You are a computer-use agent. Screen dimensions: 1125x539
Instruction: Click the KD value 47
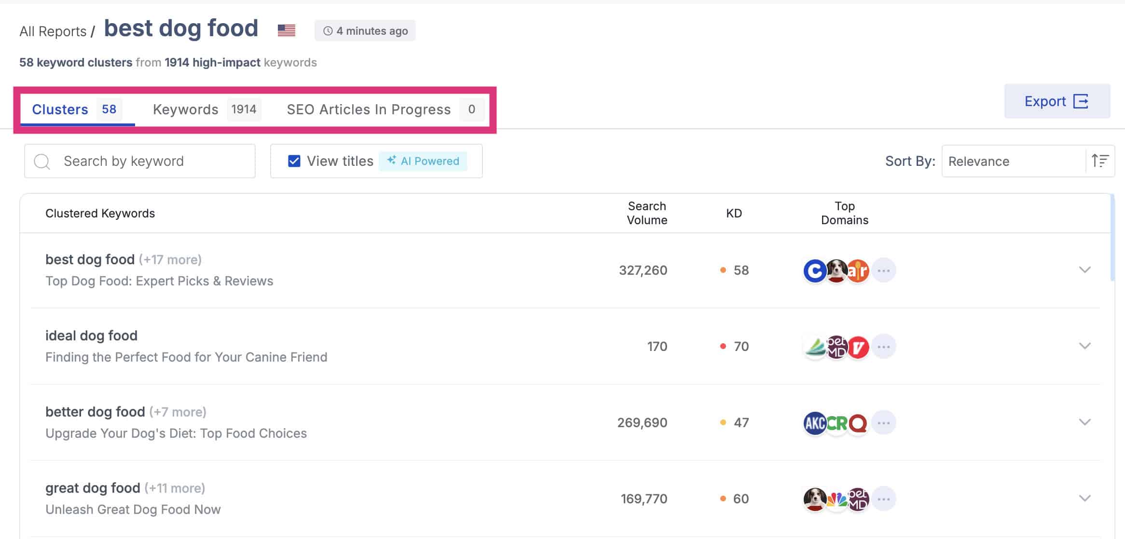pos(741,422)
